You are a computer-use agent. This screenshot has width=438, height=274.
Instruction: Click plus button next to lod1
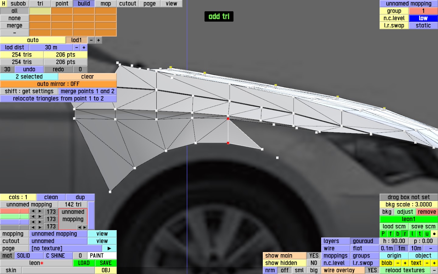(x=99, y=40)
